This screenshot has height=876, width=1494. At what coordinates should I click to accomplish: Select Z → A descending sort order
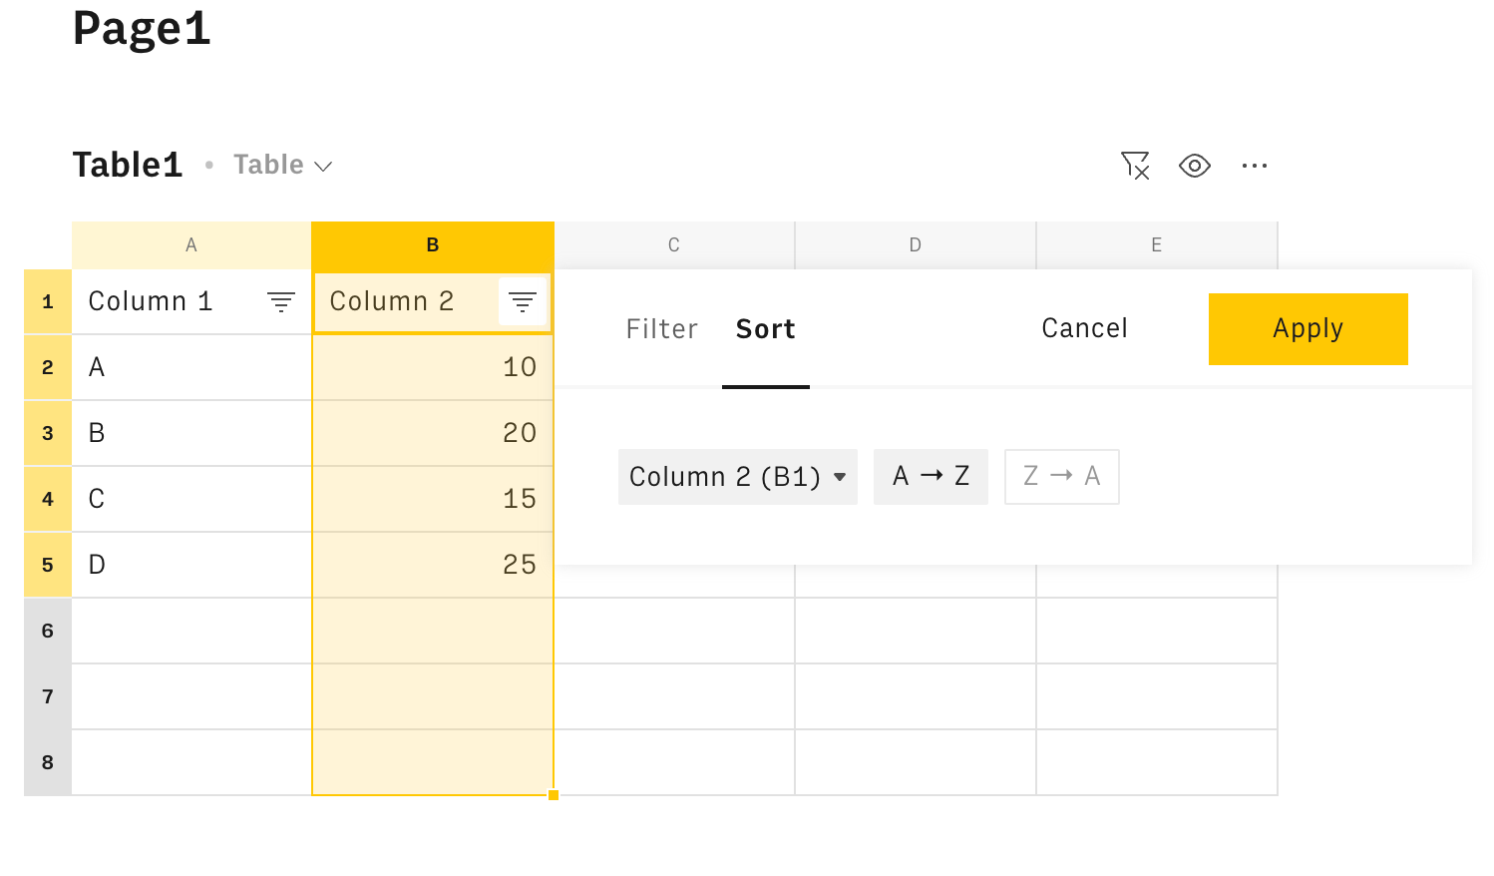1061,477
